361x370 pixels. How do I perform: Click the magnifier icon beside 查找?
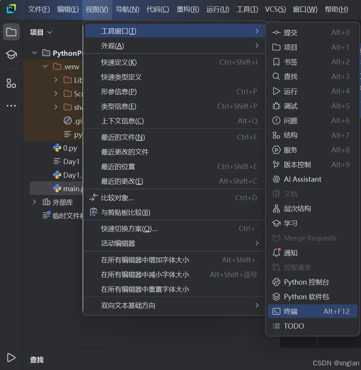(276, 76)
